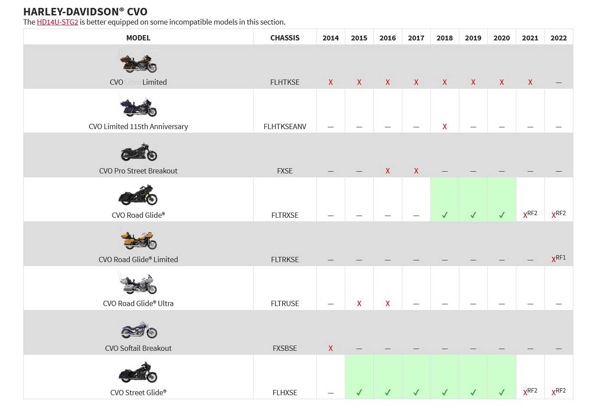Click the CVO Ultra Limited motorcycle image
594x411 pixels.
click(138, 62)
